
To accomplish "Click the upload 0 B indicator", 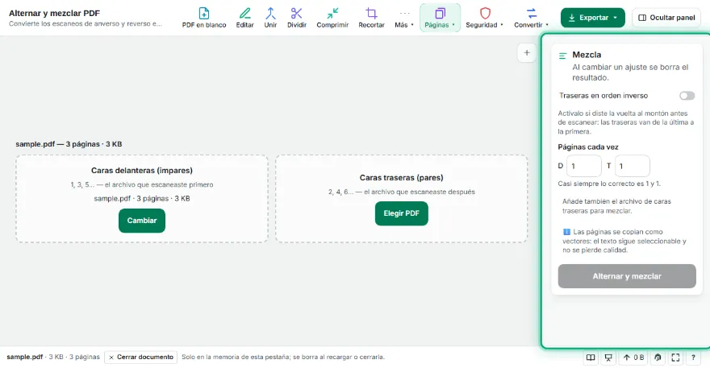I will (x=633, y=358).
